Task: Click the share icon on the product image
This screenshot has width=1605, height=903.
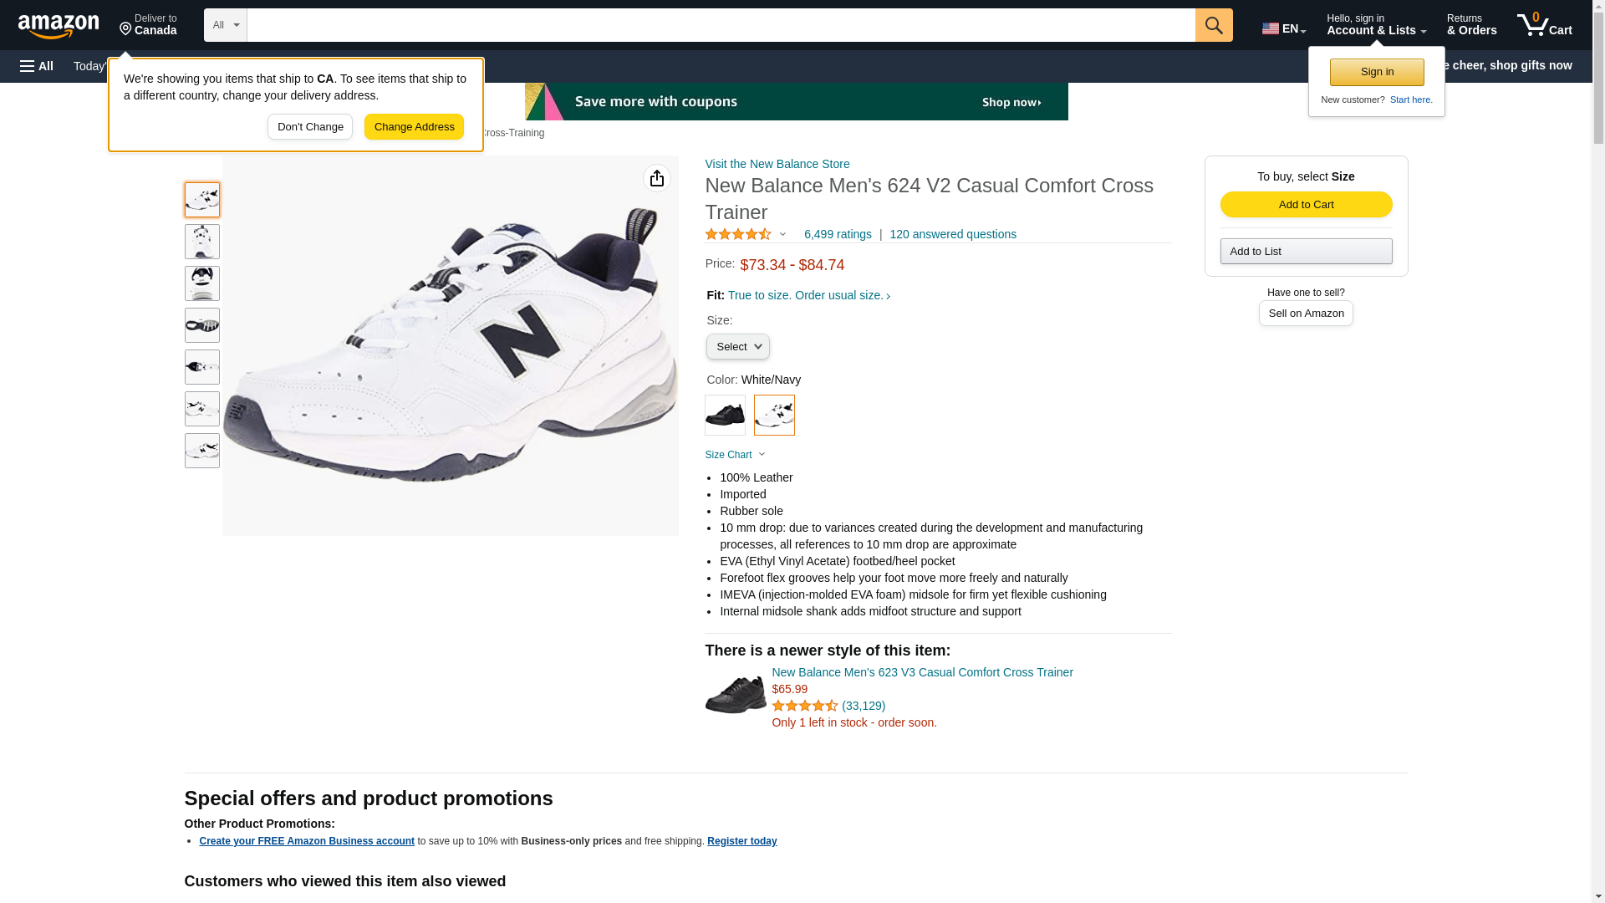Action: [x=657, y=178]
